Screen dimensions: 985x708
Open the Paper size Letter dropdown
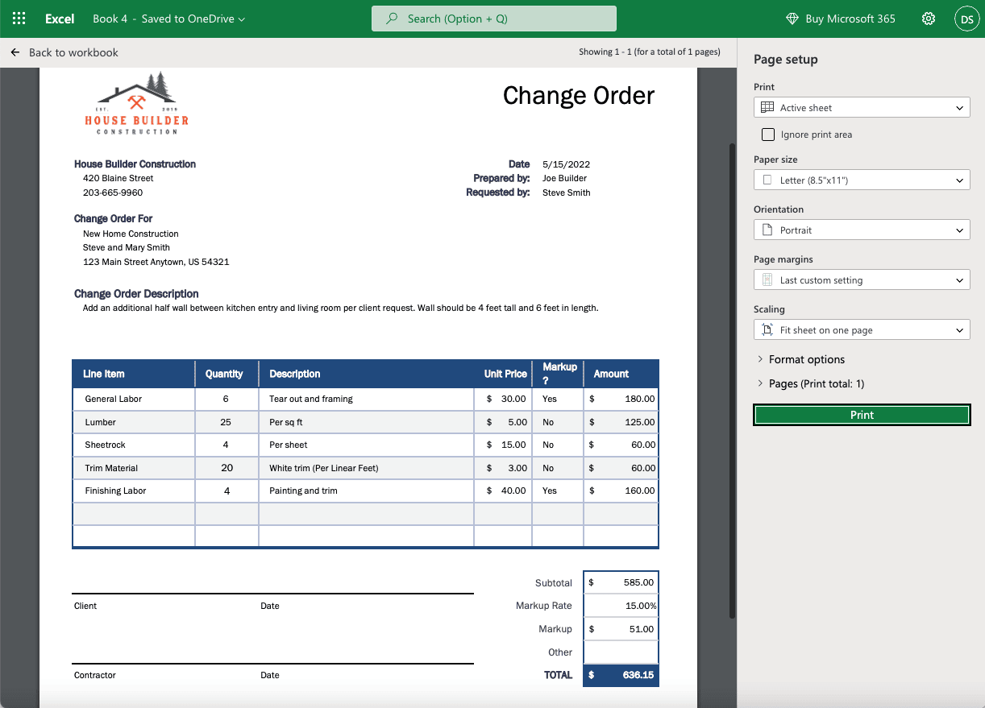tap(862, 180)
